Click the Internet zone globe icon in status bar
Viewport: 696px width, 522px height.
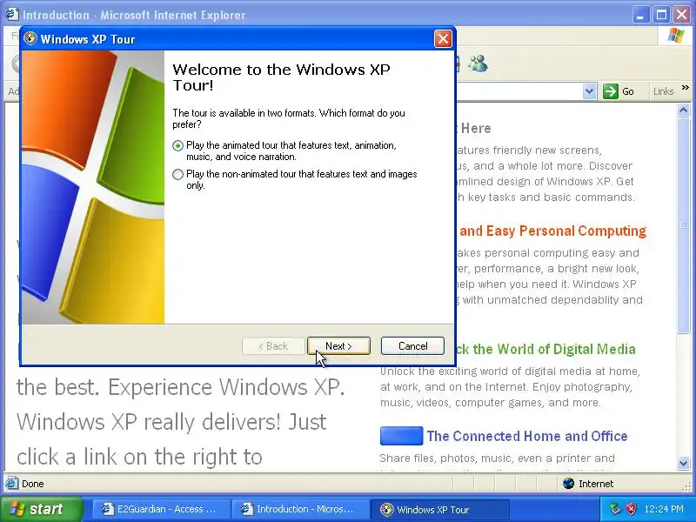tap(568, 484)
